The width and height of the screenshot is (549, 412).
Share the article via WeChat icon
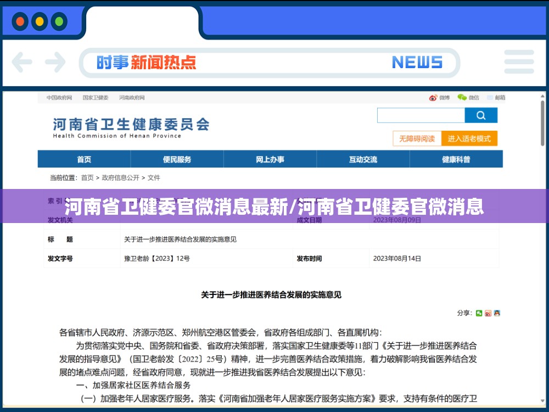[x=479, y=313]
